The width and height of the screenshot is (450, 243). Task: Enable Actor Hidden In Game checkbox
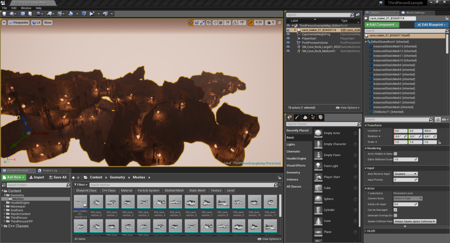tap(395, 154)
